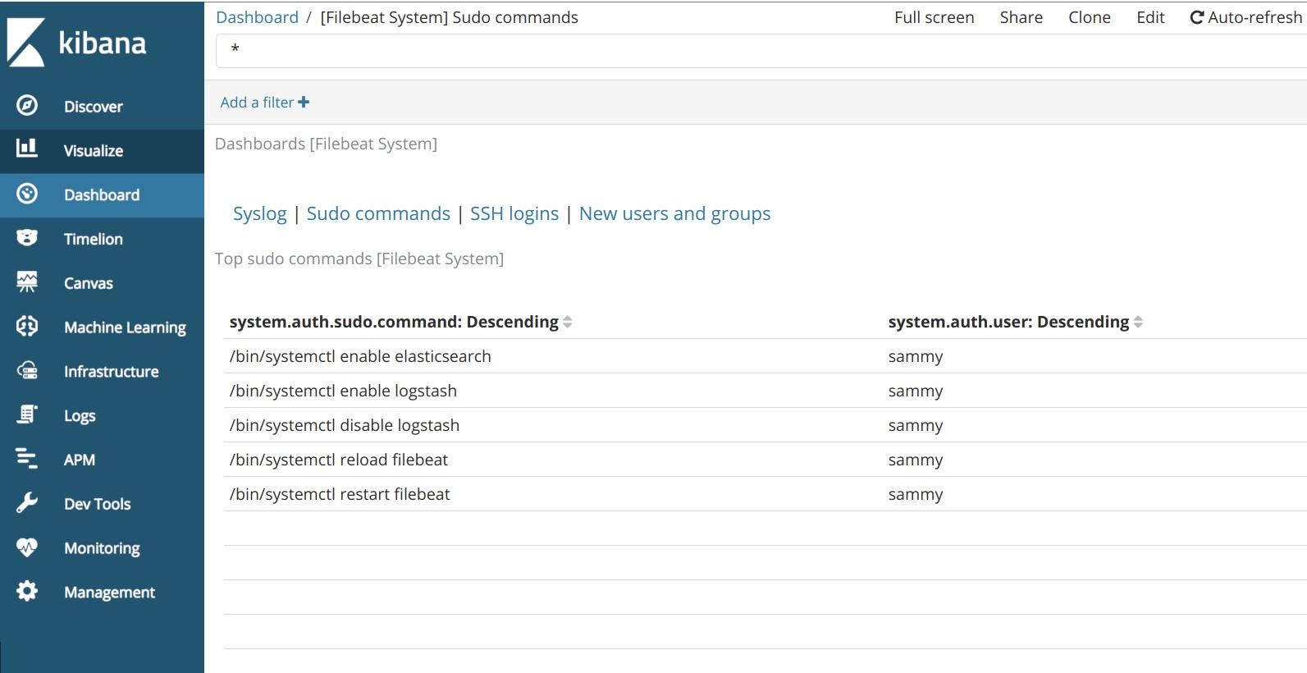The height and width of the screenshot is (673, 1307).
Task: Open Monitoring in the sidebar
Action: tap(102, 548)
